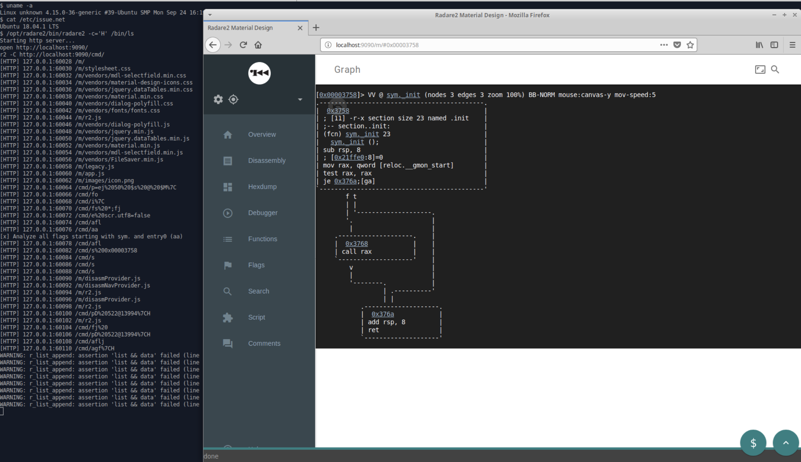Screen dimensions: 801x462
Task: Click the Firefox back button
Action: 213,45
